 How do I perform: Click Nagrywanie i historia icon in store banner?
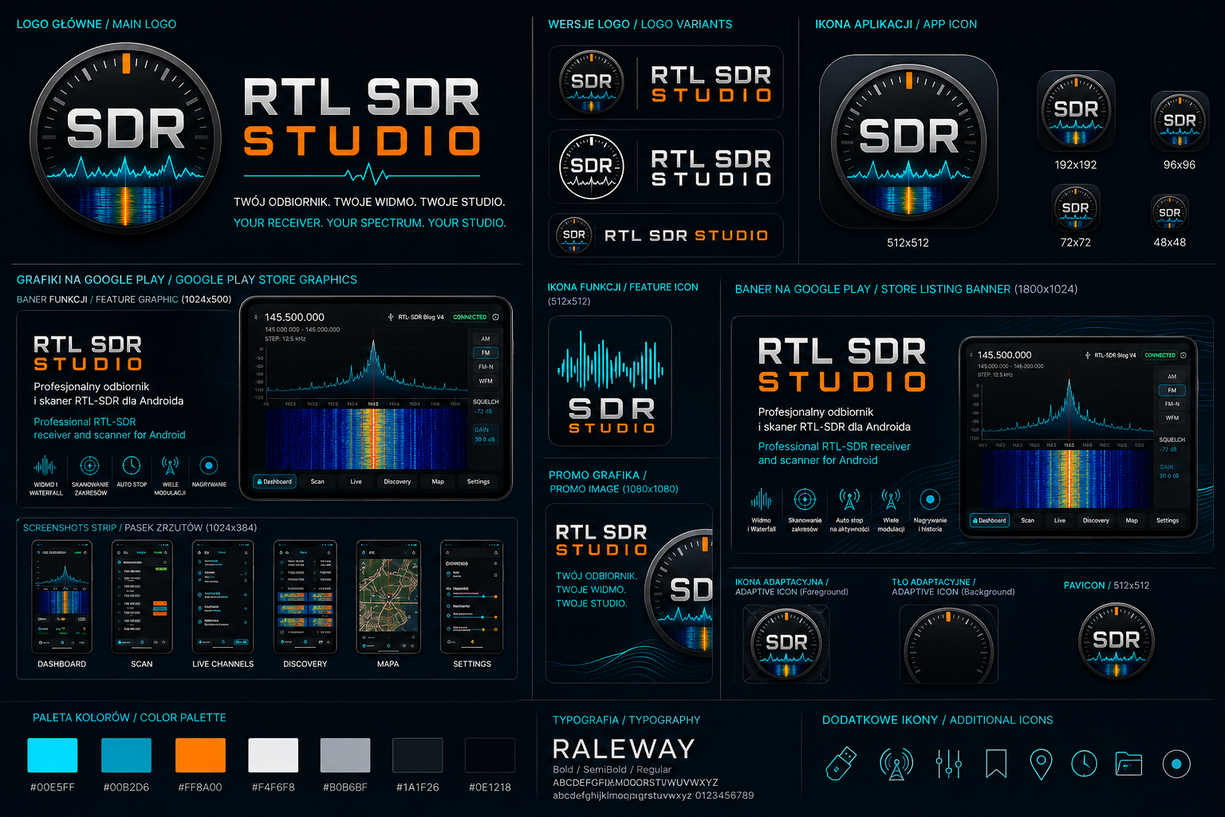930,500
